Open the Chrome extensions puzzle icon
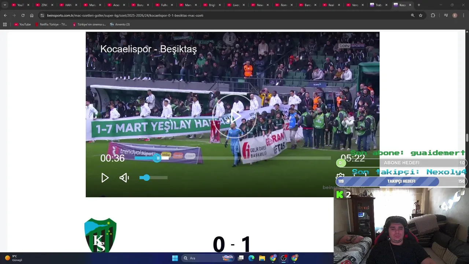The width and height of the screenshot is (469, 264). [x=433, y=15]
